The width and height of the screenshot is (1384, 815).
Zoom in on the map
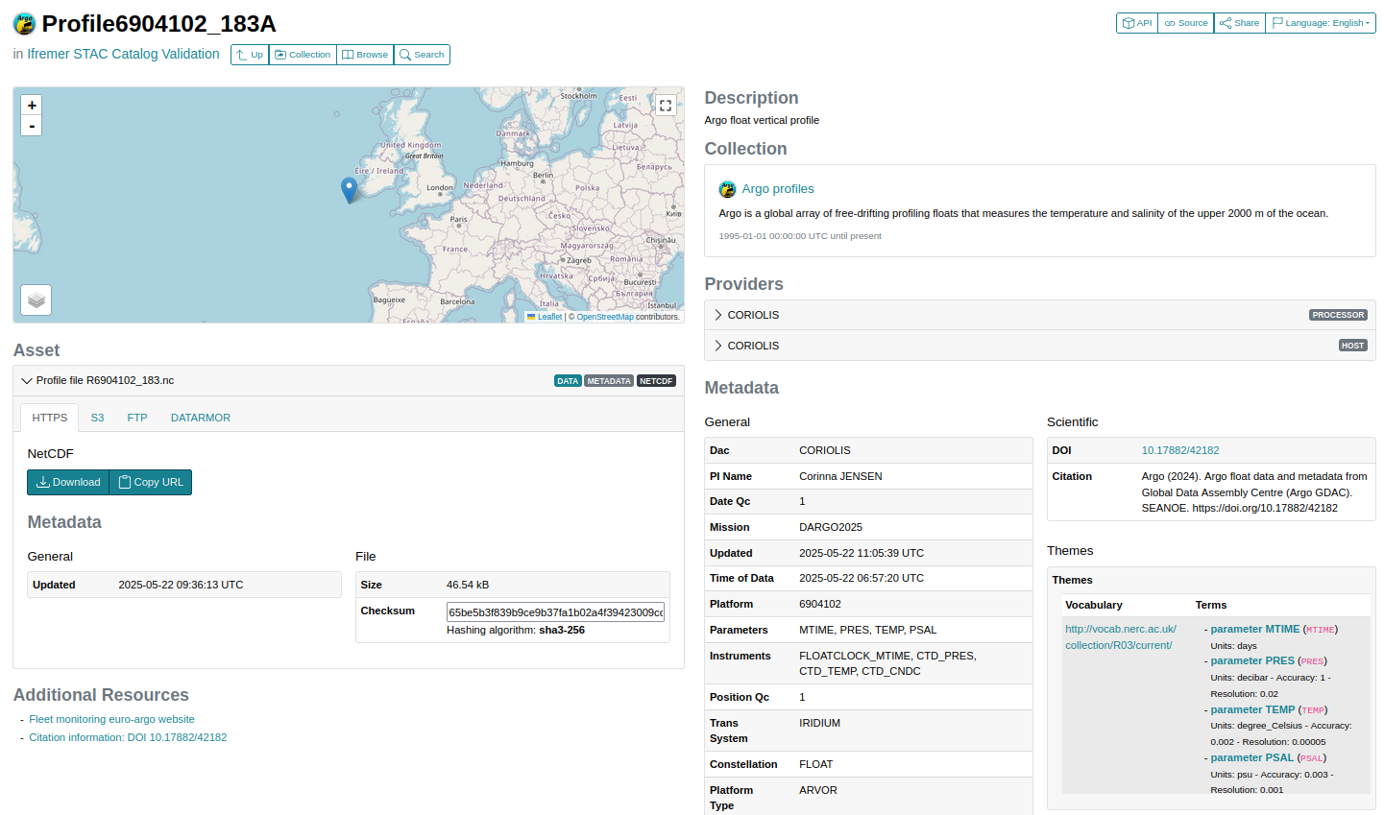point(32,105)
